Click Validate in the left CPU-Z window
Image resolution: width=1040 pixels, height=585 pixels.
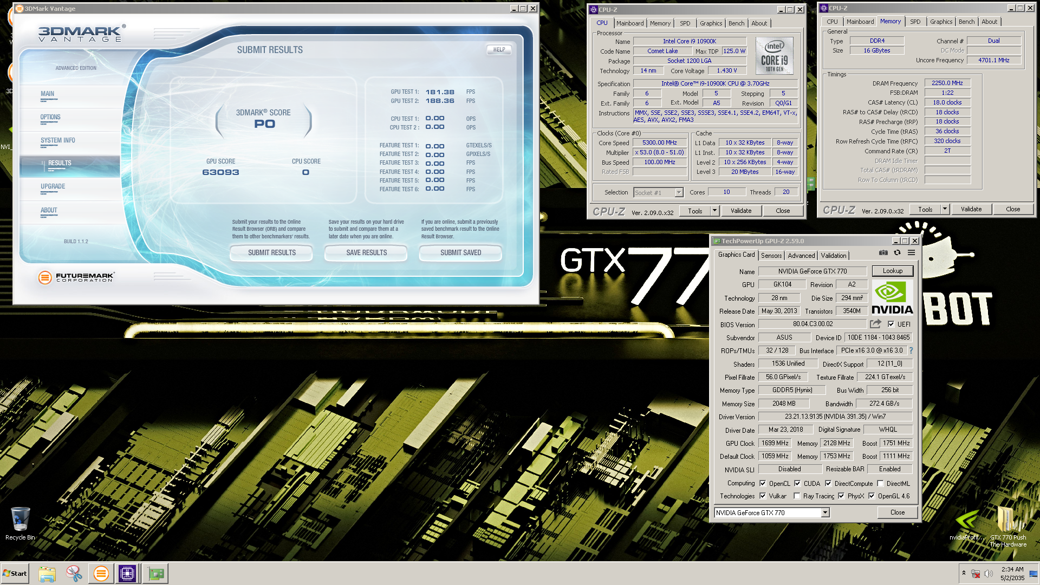pyautogui.click(x=740, y=211)
